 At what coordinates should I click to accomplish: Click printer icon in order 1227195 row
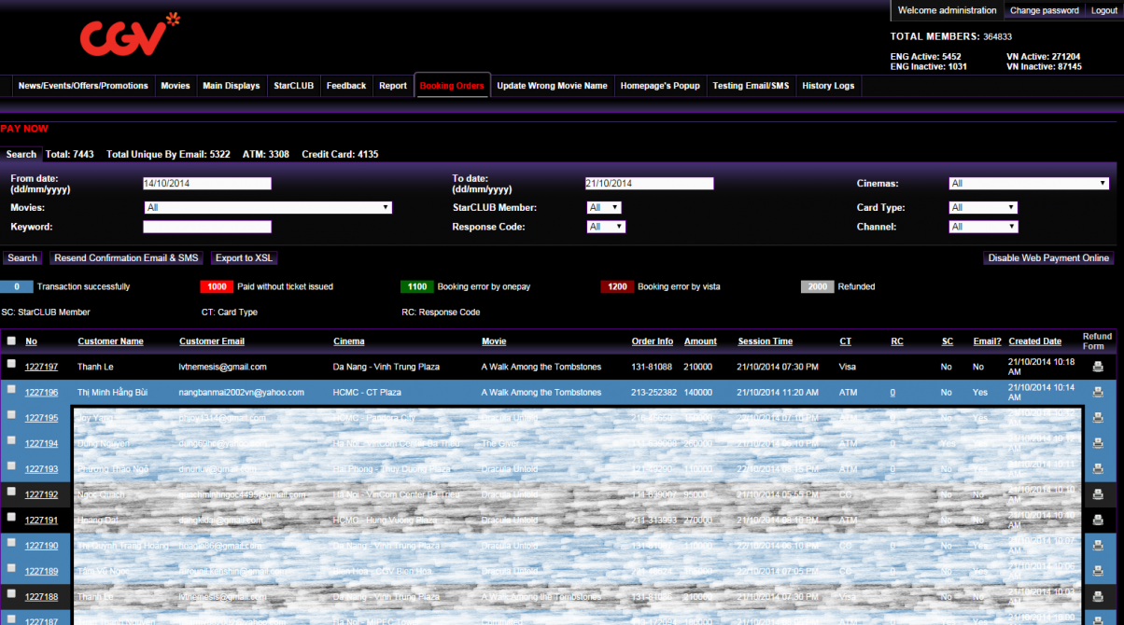click(x=1098, y=417)
